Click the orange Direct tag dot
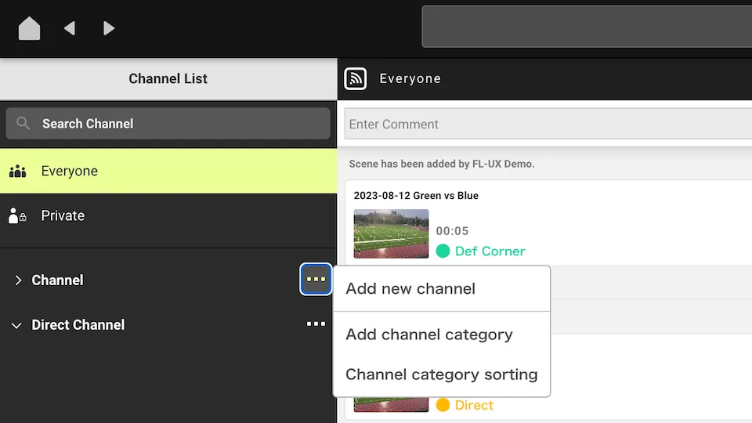The width and height of the screenshot is (752, 423). point(443,405)
